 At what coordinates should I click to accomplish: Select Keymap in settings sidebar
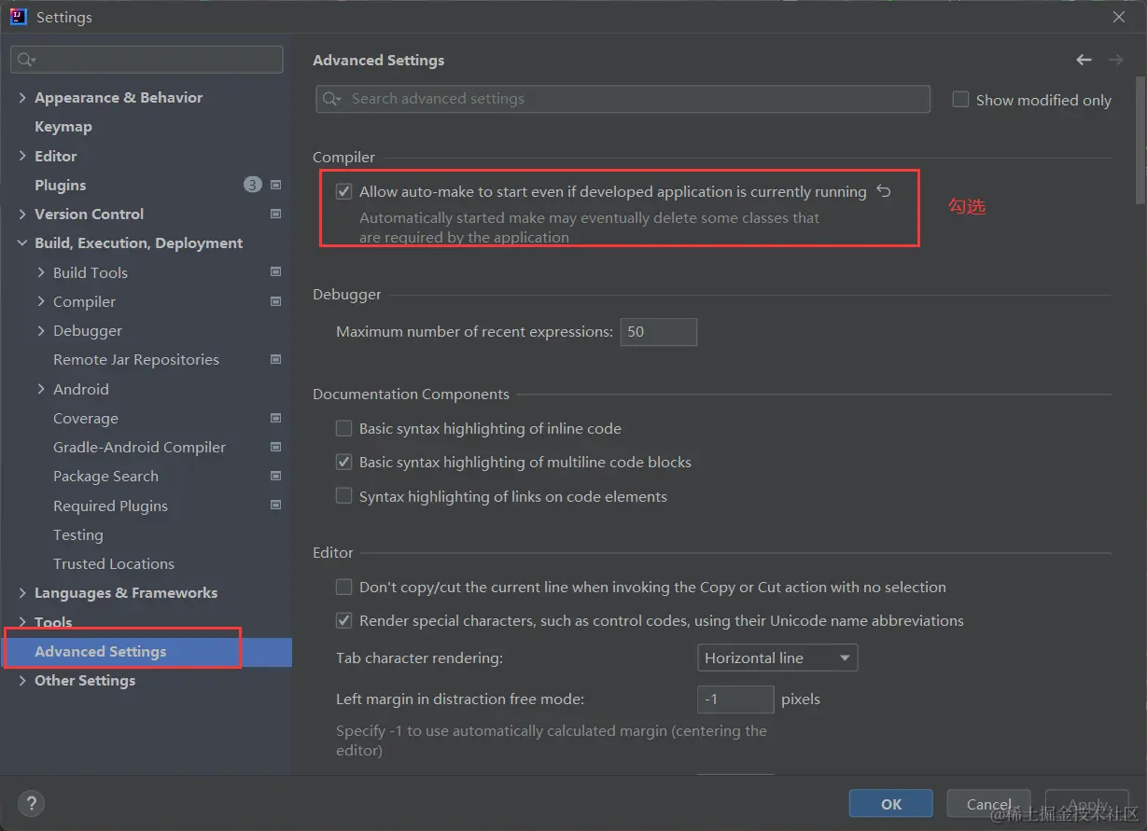(x=63, y=127)
